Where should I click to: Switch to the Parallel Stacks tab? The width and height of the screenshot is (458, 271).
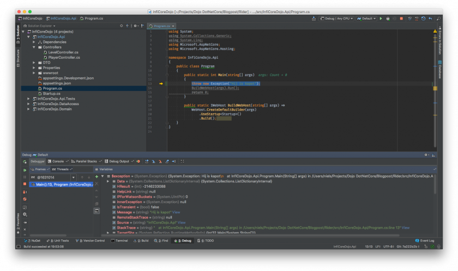pos(86,162)
